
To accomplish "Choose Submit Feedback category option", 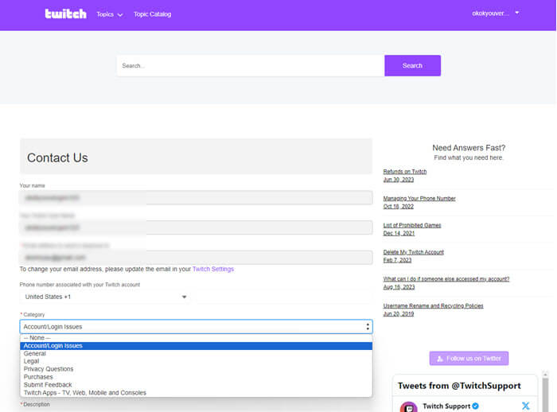I will tap(49, 385).
